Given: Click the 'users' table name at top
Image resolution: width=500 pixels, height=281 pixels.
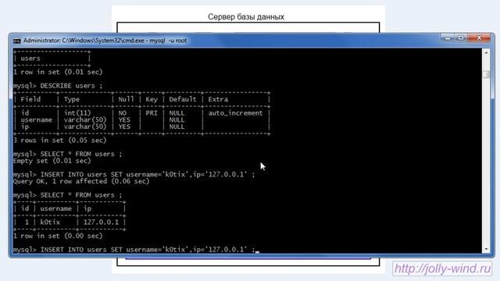Looking at the screenshot, I should pyautogui.click(x=30, y=59).
